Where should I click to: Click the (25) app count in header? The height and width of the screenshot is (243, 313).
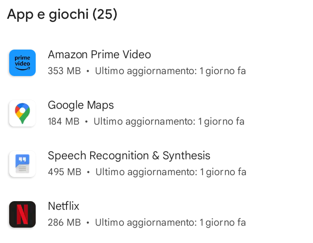[x=105, y=14]
